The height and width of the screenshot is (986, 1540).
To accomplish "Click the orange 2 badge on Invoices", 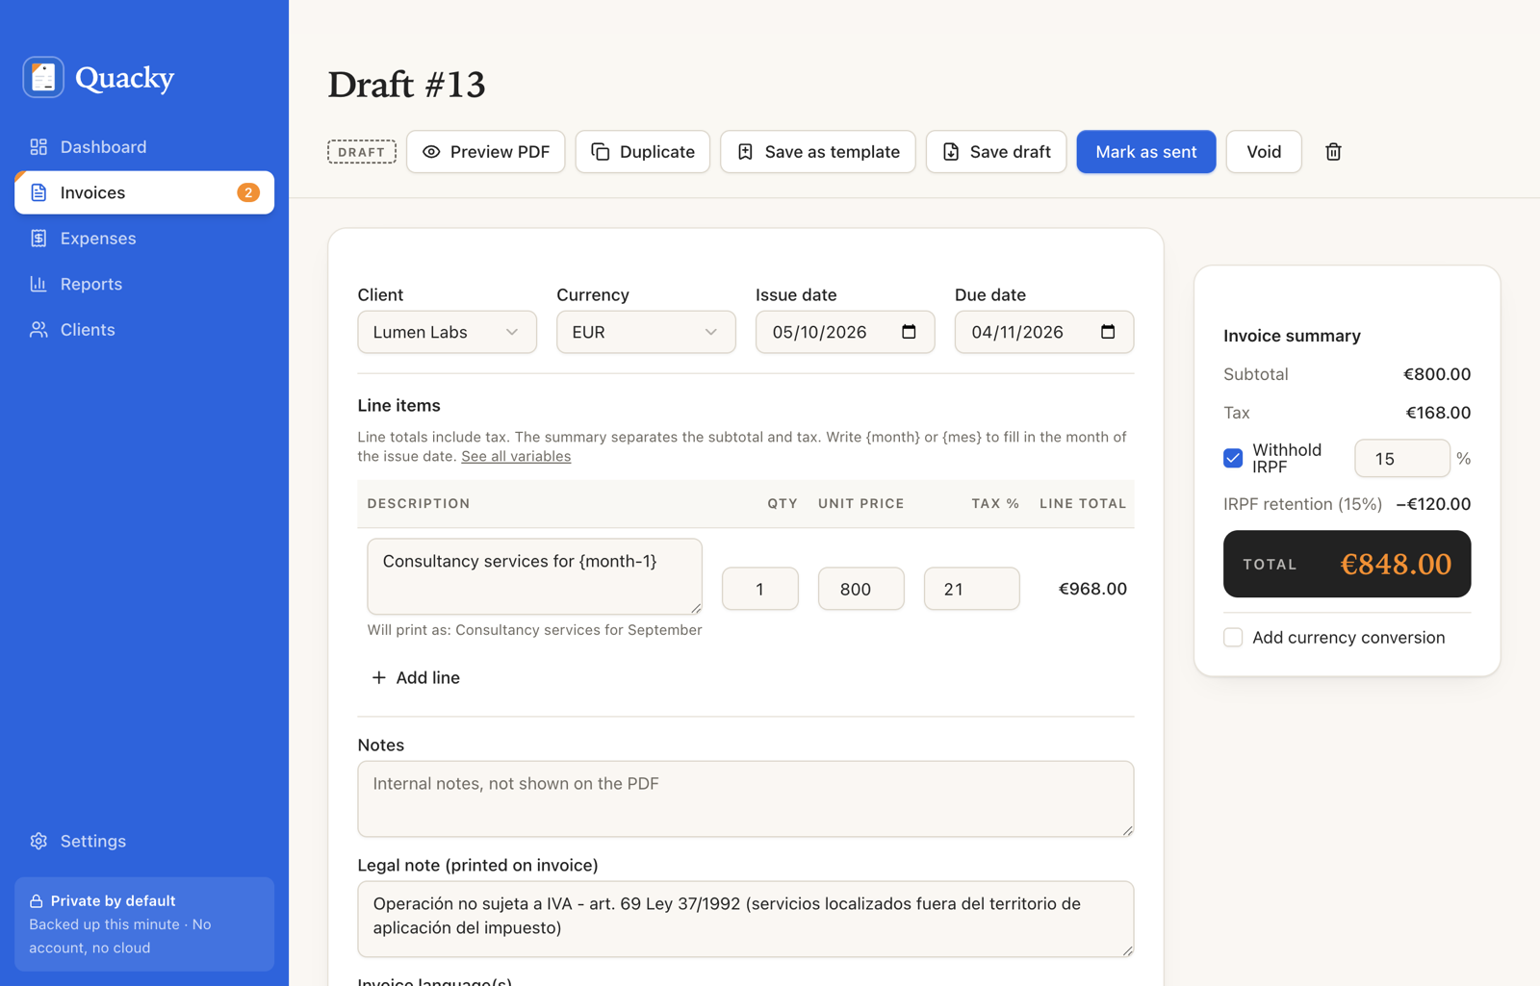I will 248,192.
